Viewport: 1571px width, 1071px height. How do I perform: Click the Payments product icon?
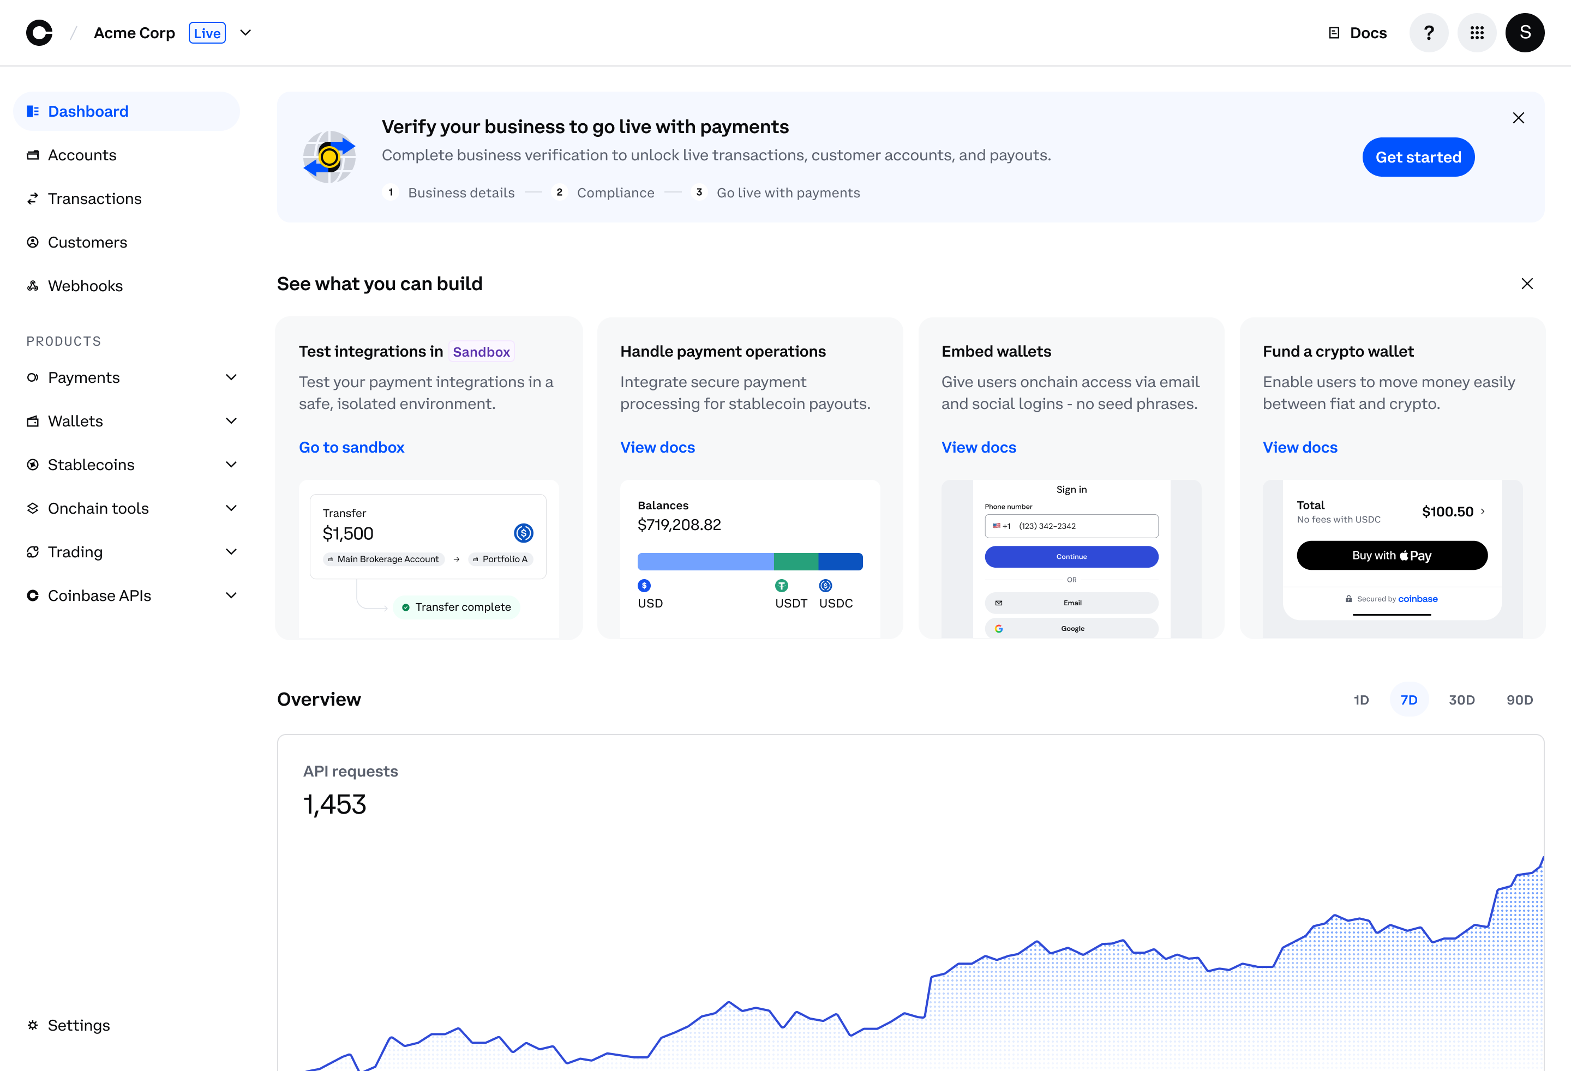coord(32,378)
